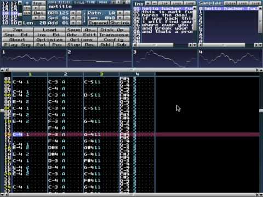Open the Ins. Ed. instrument editor
The height and width of the screenshot is (197, 263).
(49, 34)
